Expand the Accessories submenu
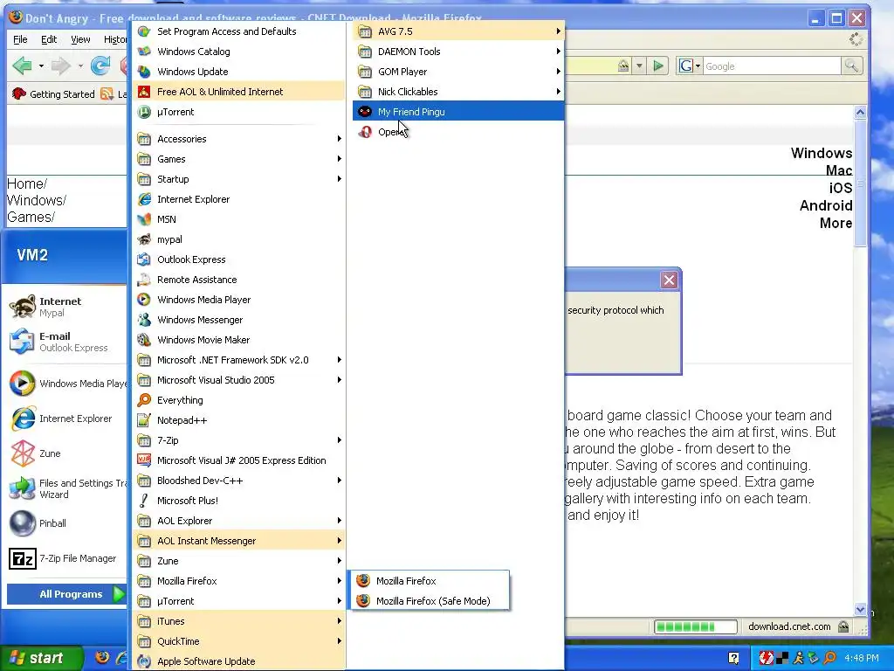Viewport: 894px width, 671px height. (240, 139)
